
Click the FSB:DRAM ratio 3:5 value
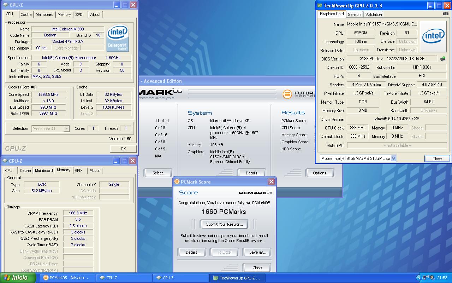point(78,220)
